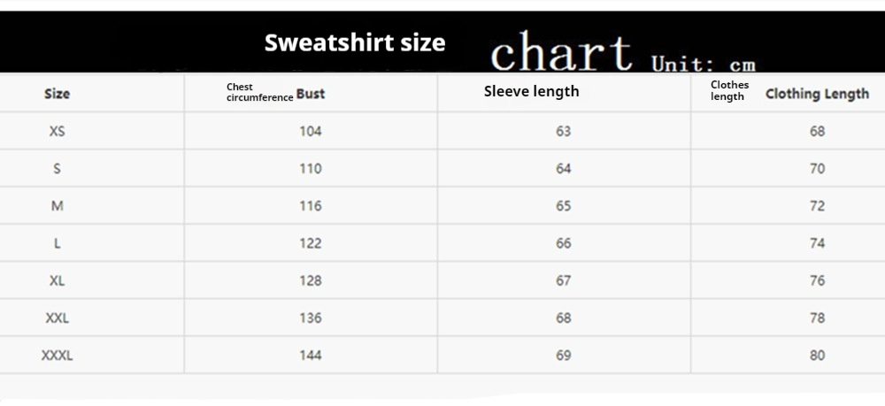885x406 pixels.
Task: Click the bust value 144
Action: point(311,356)
